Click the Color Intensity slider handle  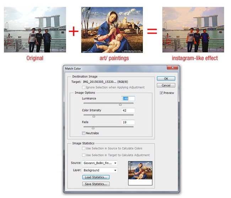tap(94, 116)
